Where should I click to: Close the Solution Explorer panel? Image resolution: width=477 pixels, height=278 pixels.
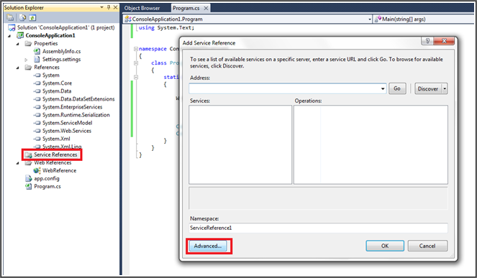pos(116,7)
